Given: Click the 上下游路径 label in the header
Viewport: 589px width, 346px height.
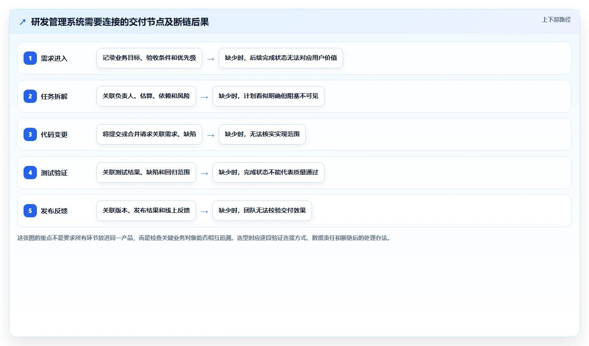Looking at the screenshot, I should click(x=556, y=20).
